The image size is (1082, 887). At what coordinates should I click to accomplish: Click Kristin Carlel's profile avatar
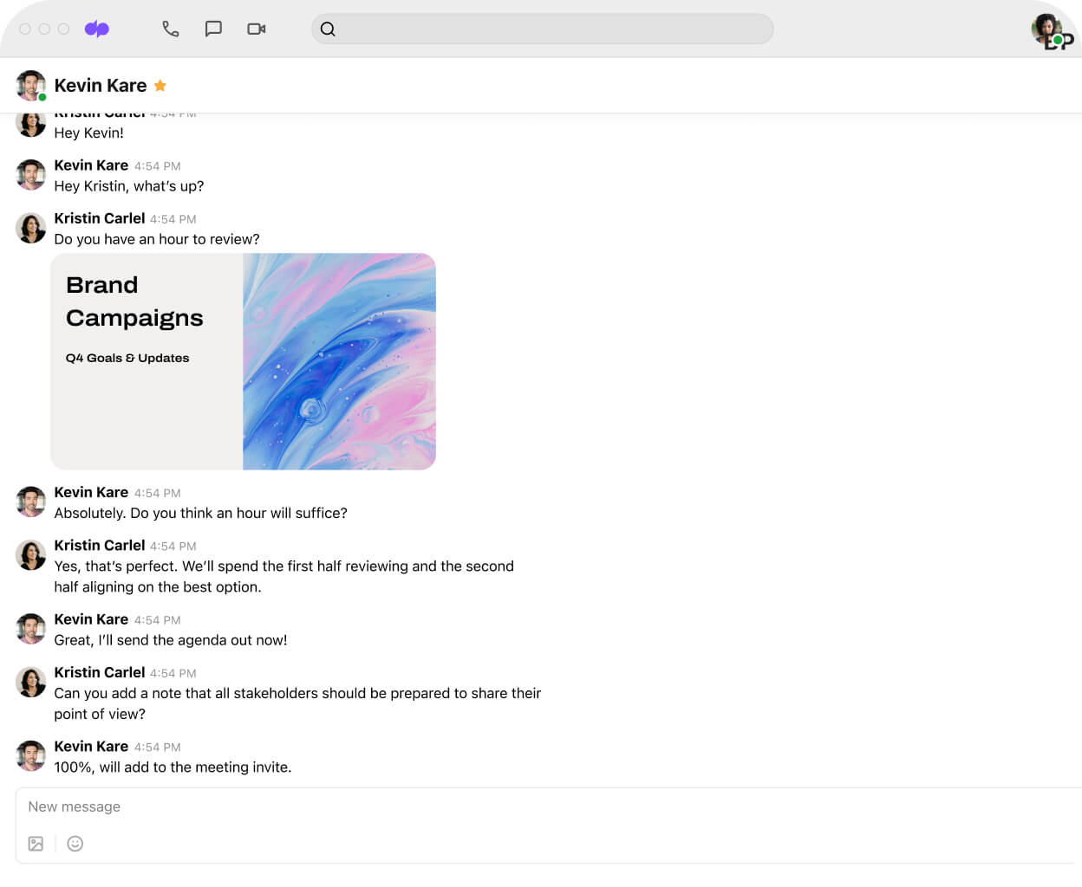tap(30, 228)
